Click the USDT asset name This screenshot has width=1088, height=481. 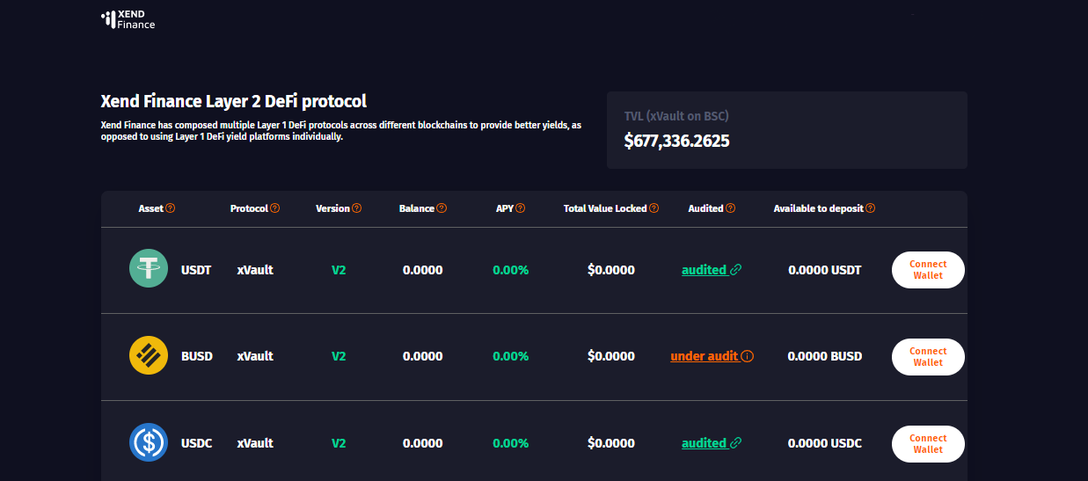pos(196,270)
